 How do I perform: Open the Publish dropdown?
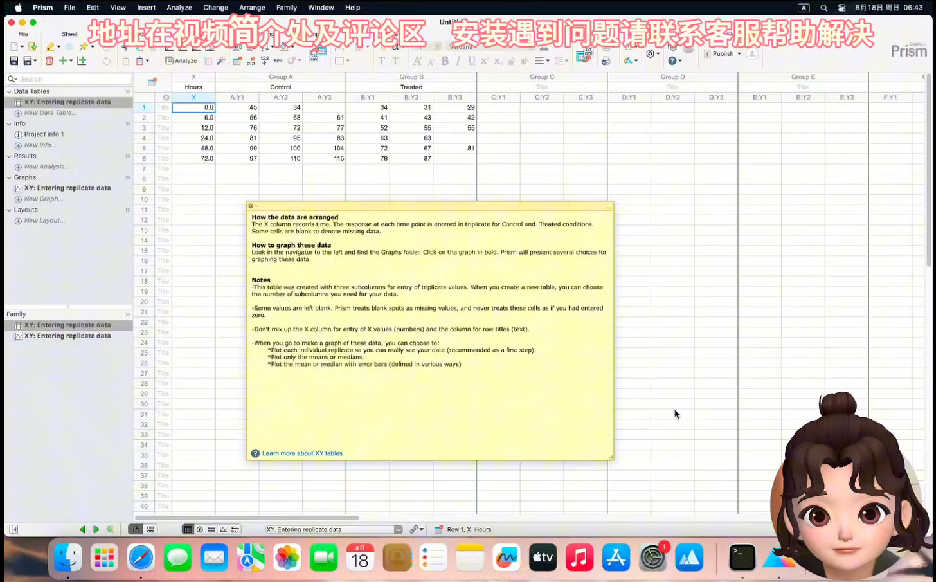click(723, 53)
